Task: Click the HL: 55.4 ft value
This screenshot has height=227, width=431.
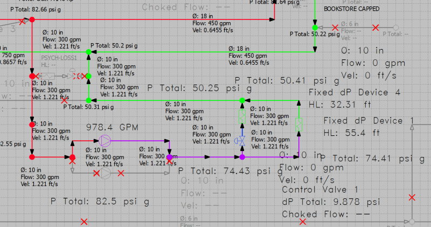Action: tap(352, 133)
